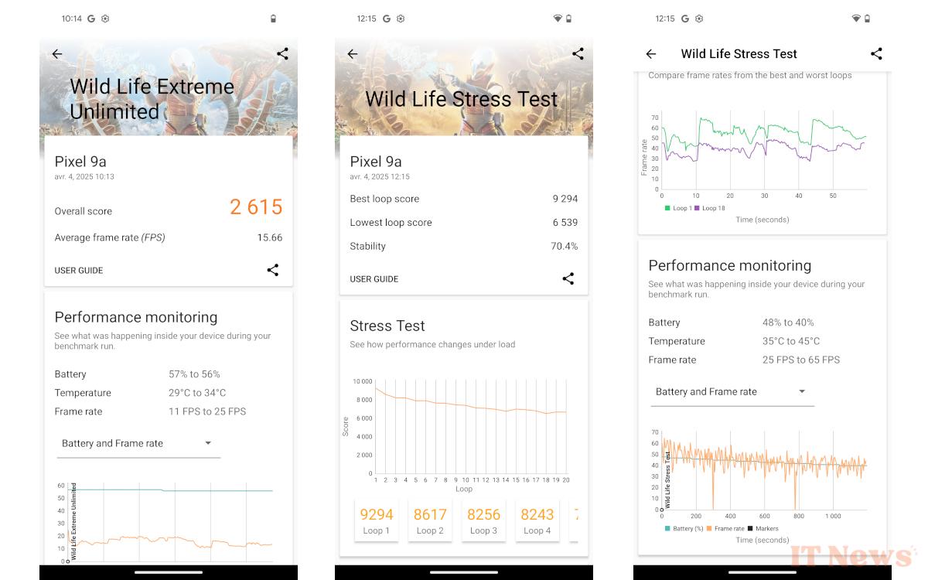
Task: Tap back arrow on Wild Life Extreme Unlimited screen
Action: tap(56, 54)
